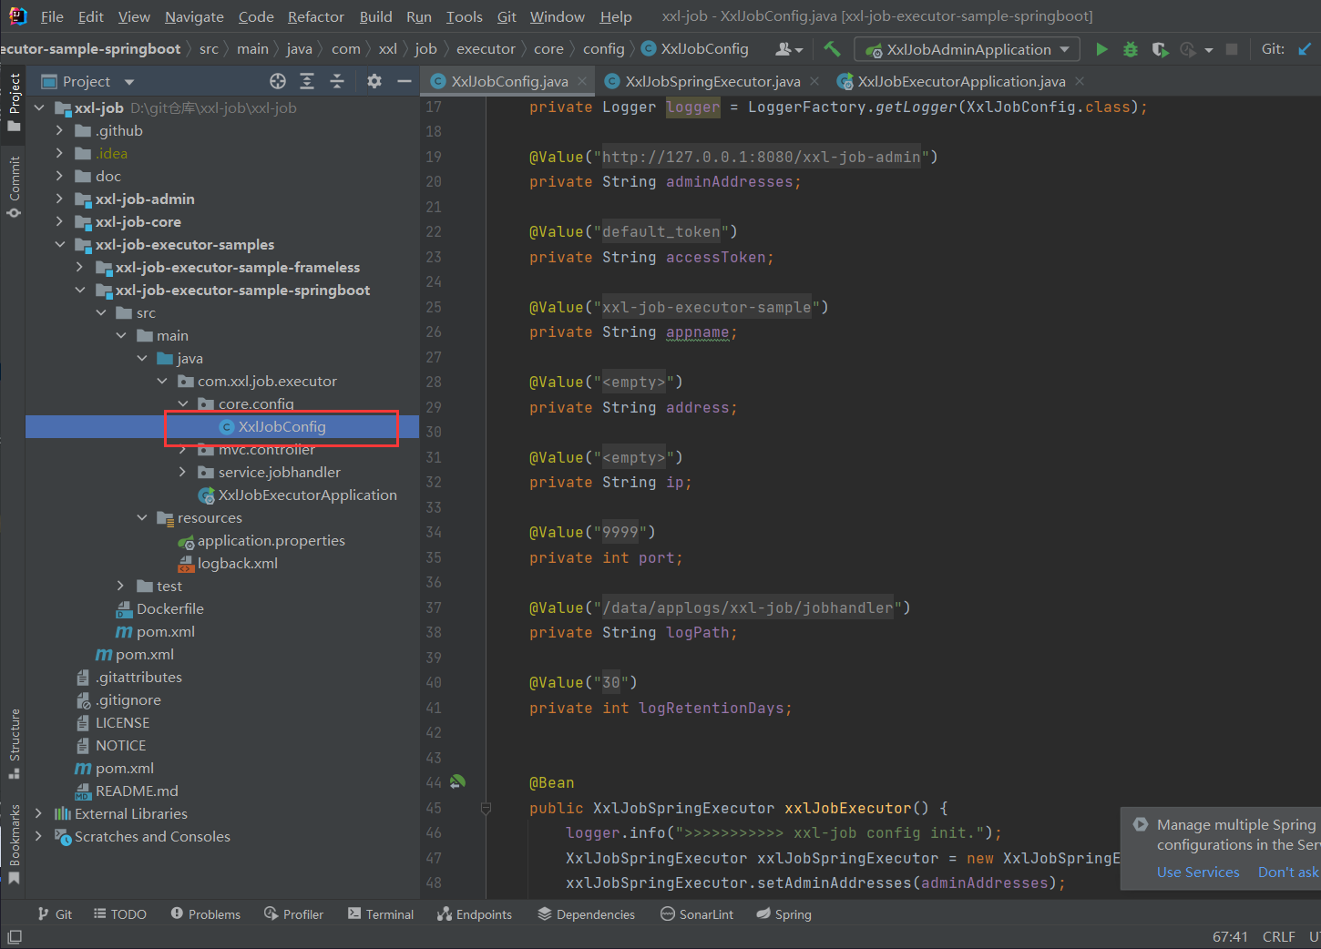Open the Terminal tool window
Image resolution: width=1321 pixels, height=949 pixels.
(381, 913)
